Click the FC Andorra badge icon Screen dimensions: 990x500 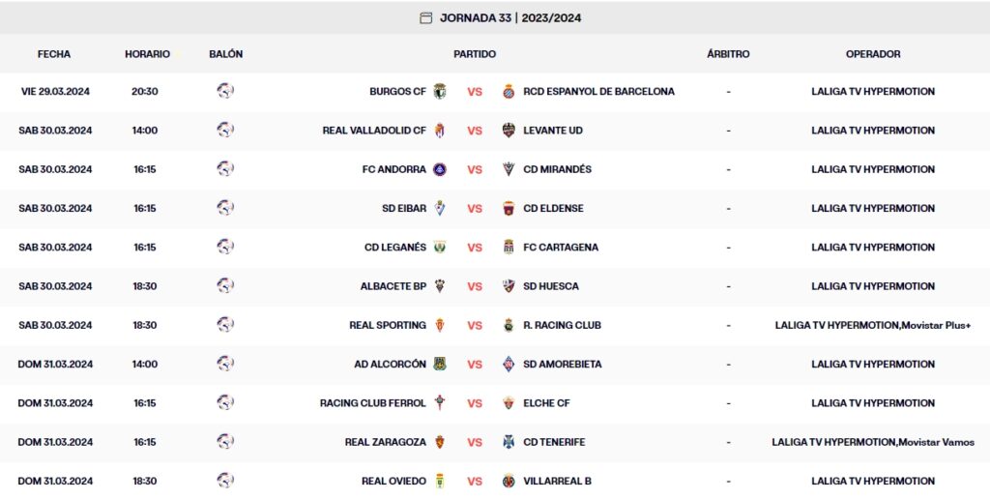point(440,169)
